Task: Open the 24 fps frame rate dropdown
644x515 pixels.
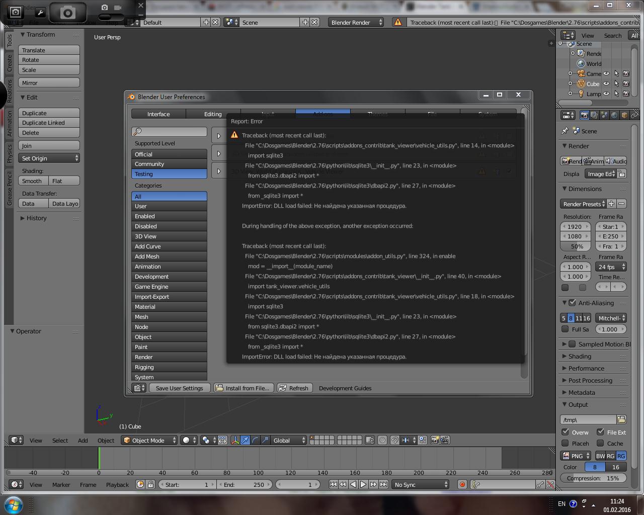Action: [x=611, y=267]
